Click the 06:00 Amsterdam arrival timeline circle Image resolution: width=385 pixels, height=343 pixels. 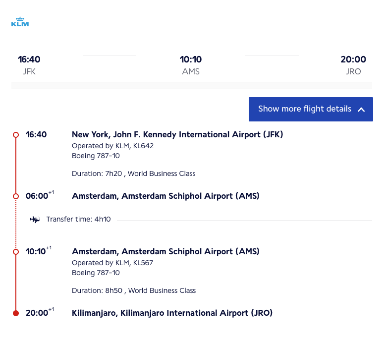[16, 196]
